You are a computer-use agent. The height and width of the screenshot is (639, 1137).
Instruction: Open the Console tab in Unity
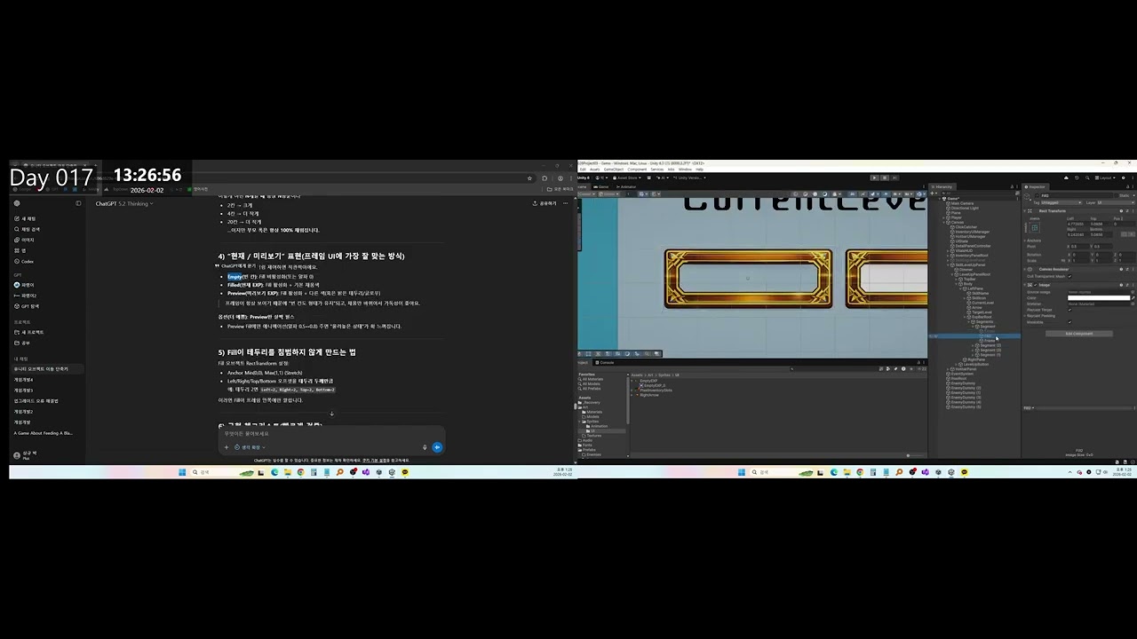point(605,363)
